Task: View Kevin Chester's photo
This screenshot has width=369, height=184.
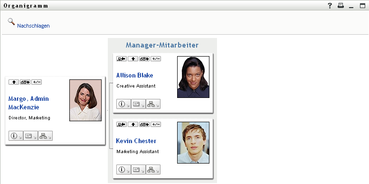Action: [x=193, y=143]
